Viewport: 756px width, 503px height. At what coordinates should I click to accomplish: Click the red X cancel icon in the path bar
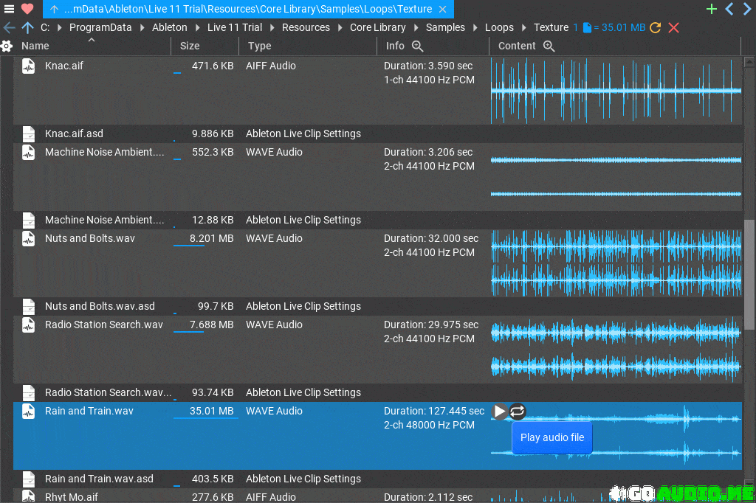673,27
